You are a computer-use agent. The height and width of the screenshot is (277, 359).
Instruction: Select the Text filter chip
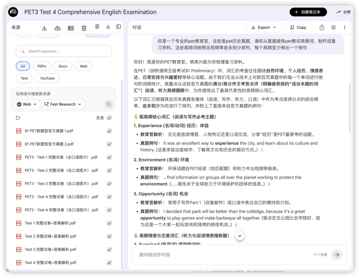click(x=24, y=78)
